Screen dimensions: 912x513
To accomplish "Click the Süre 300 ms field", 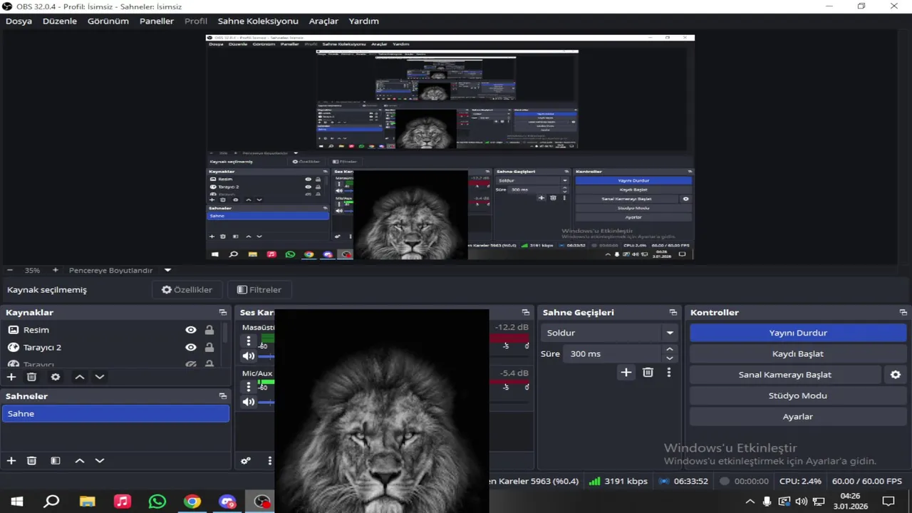I will pyautogui.click(x=613, y=354).
